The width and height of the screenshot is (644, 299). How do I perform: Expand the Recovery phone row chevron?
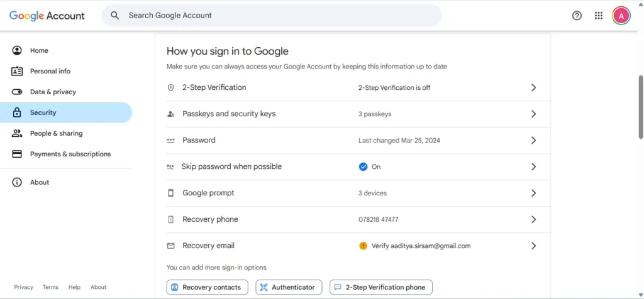[x=533, y=220]
